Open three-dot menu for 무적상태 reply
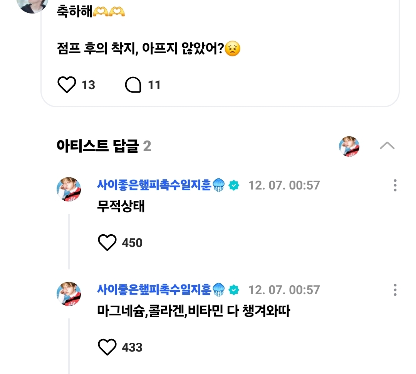Screen dimensions: 416x374 (395, 185)
